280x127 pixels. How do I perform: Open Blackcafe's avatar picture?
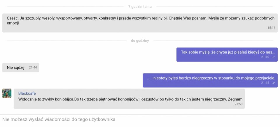click(x=7, y=93)
